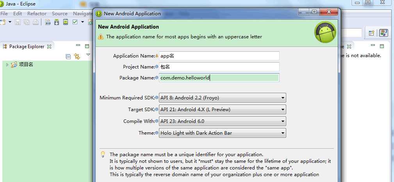
Task: Click 'New Android Application' bold heading
Action: pyautogui.click(x=128, y=27)
